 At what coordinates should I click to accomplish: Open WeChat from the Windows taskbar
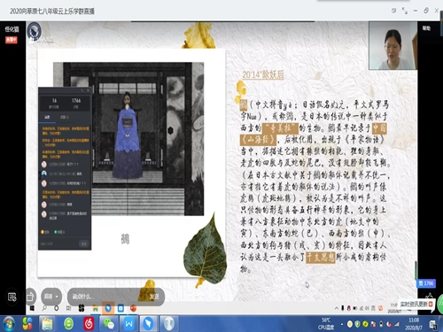(x=108, y=324)
